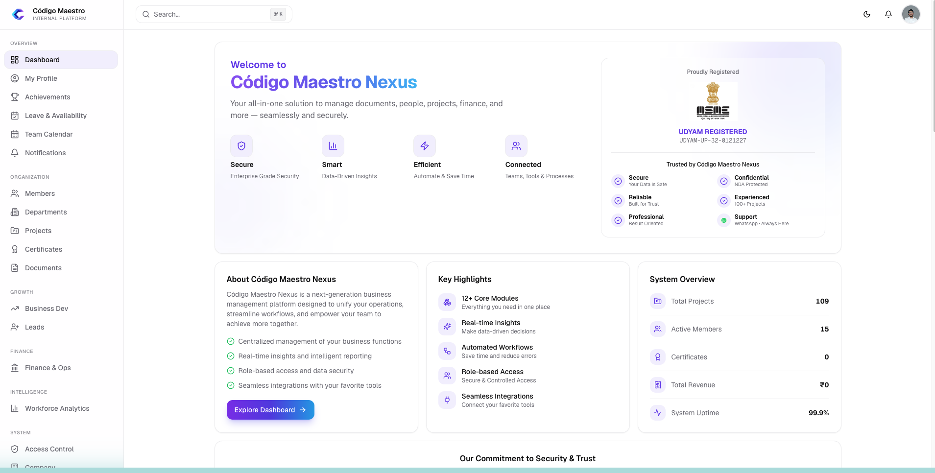Screen dimensions: 935x473
Task: Click the Professional Result Oriented check icon
Action: [618, 220]
